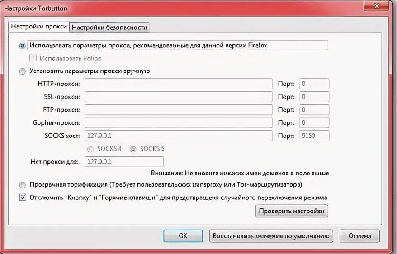This screenshot has height=254, width=397.
Task: Click Восстановить значения по умолчанию button
Action: pyautogui.click(x=271, y=236)
